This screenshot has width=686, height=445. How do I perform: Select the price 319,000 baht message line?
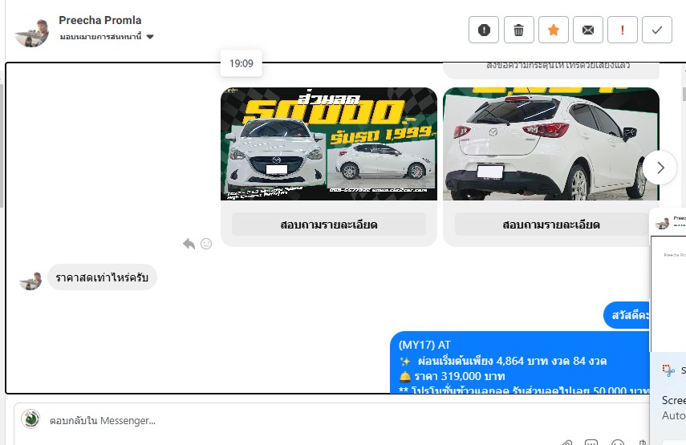point(453,376)
